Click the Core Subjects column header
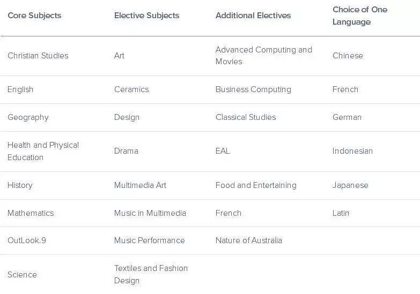Image resolution: width=420 pixels, height=294 pixels. pyautogui.click(x=34, y=16)
